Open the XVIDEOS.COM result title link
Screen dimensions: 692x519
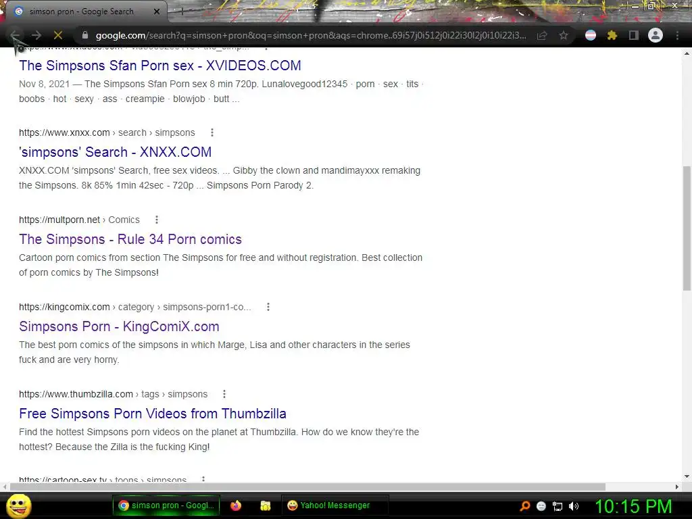tap(159, 66)
